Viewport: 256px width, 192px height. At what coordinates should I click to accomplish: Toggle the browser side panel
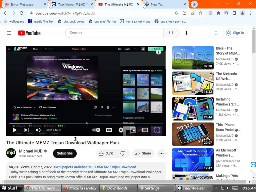click(x=234, y=13)
